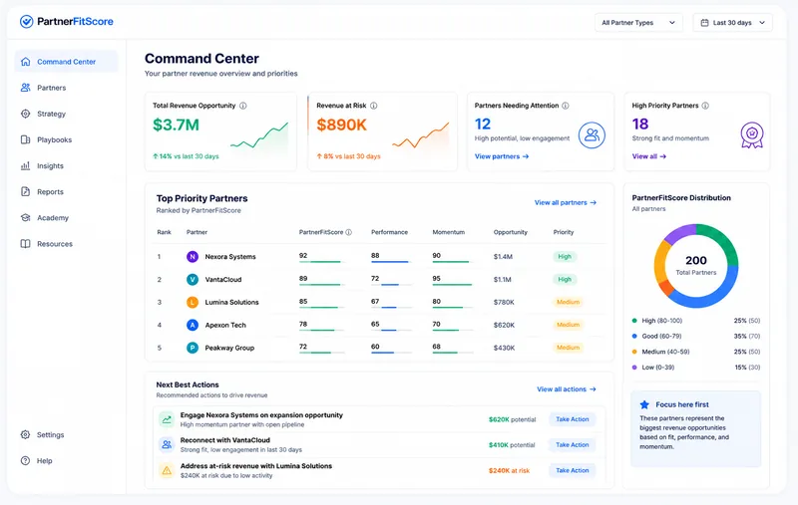
Task: Click Peakway Group teal P avatar
Action: point(193,348)
